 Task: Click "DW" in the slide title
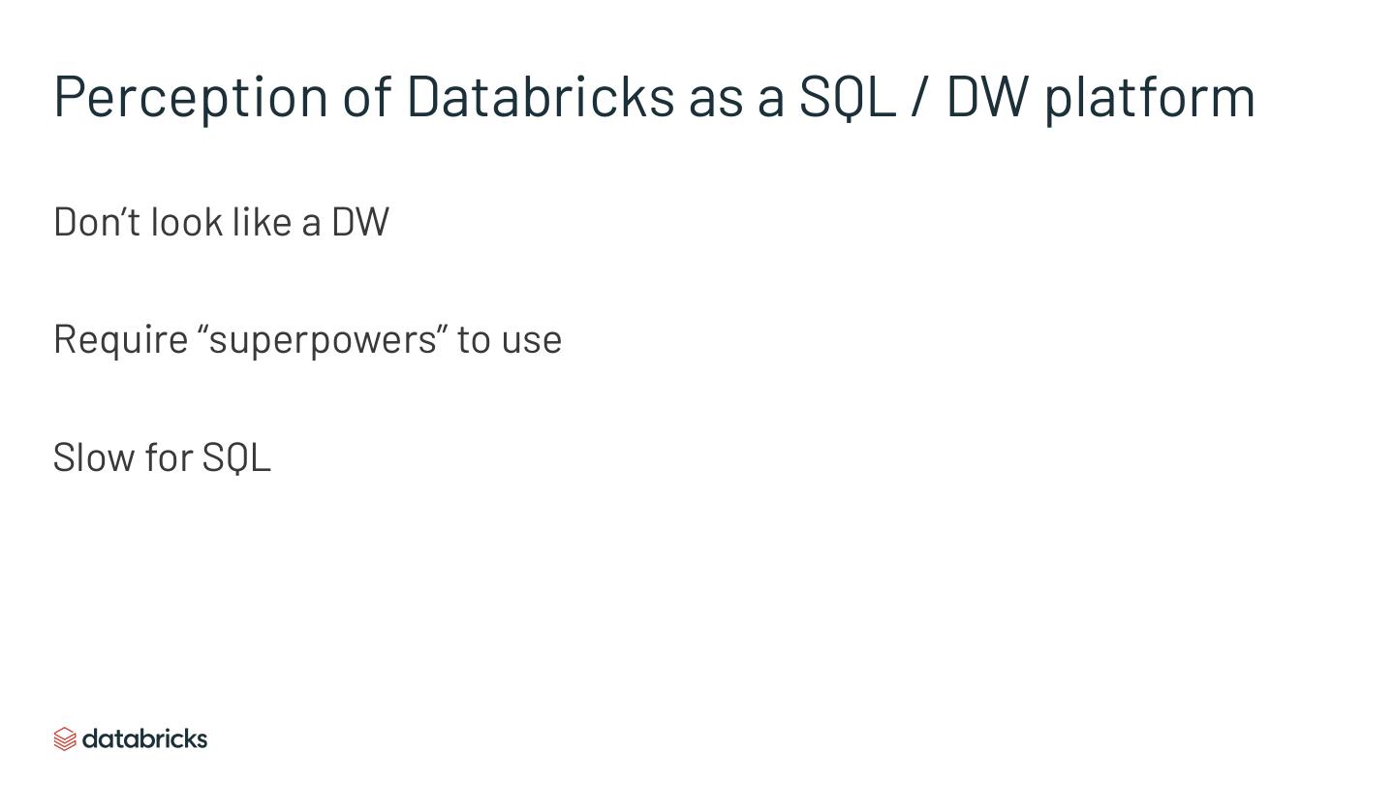987,97
